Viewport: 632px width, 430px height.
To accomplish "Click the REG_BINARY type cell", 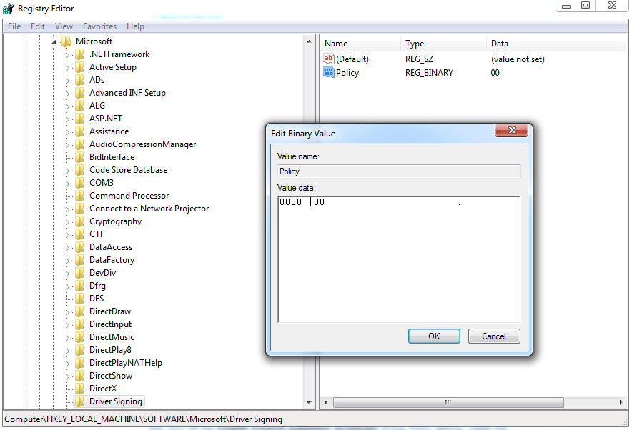I will coord(429,73).
